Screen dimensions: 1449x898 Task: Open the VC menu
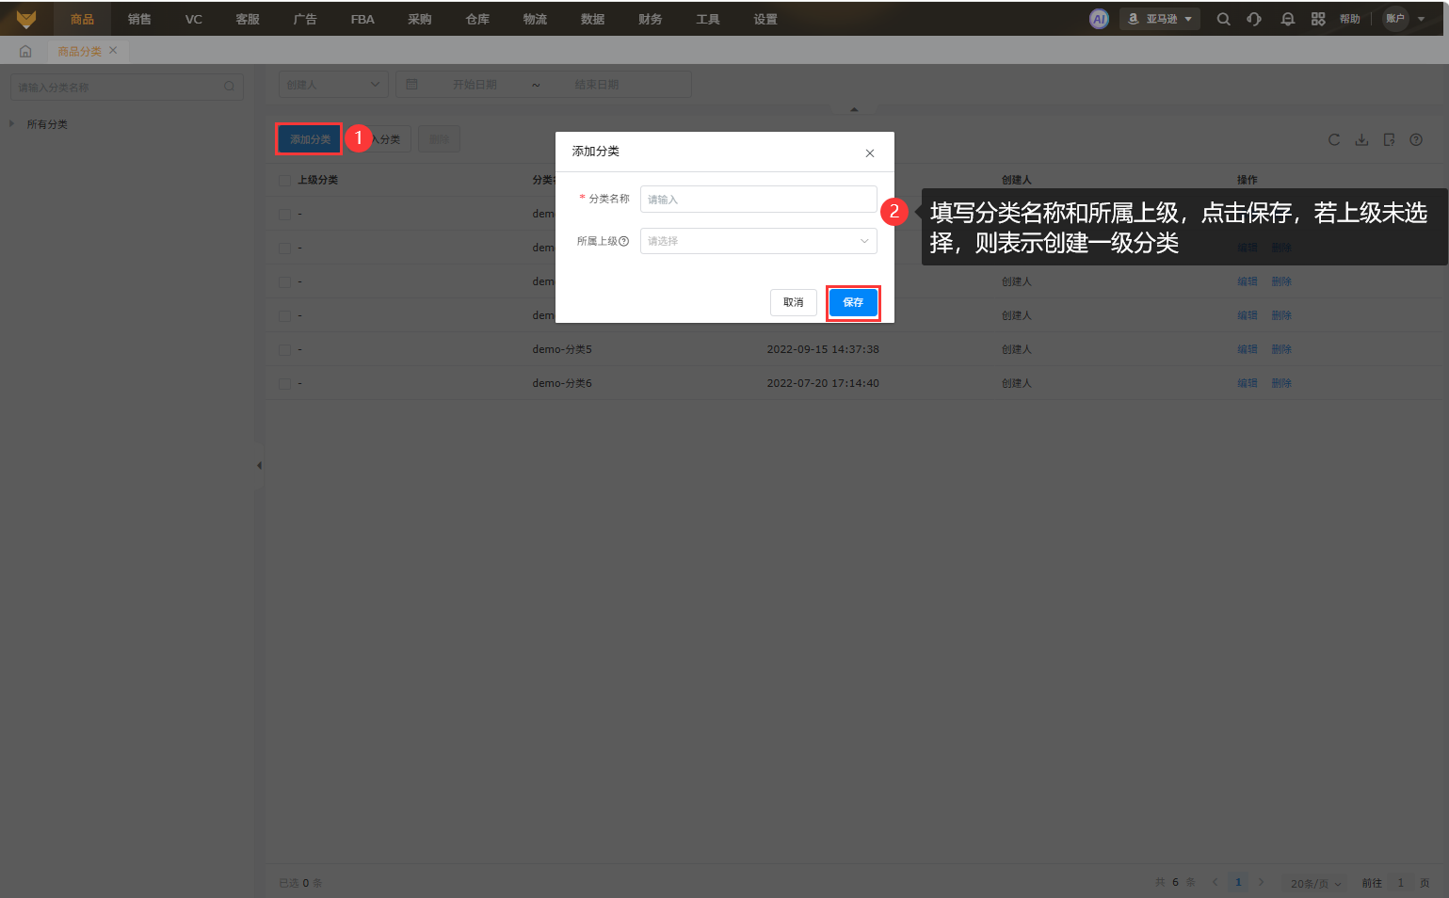(194, 19)
